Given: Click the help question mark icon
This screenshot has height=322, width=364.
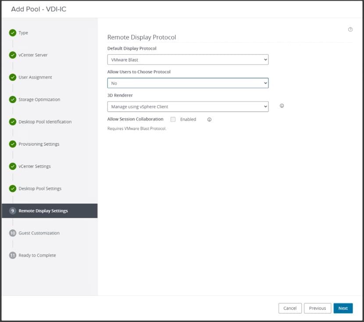Looking at the screenshot, I should click(350, 29).
